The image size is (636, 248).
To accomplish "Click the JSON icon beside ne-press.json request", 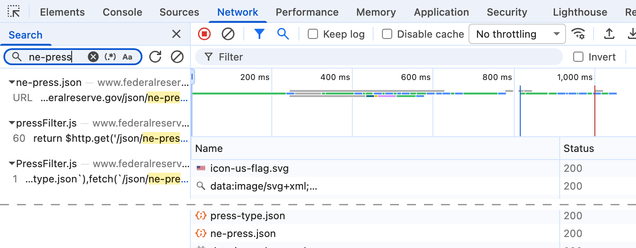I will [x=201, y=233].
